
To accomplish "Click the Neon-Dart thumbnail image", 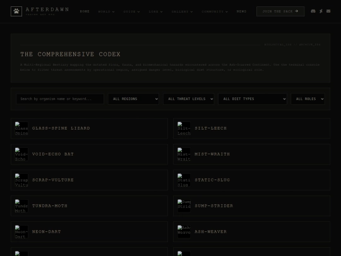I will (x=21, y=232).
